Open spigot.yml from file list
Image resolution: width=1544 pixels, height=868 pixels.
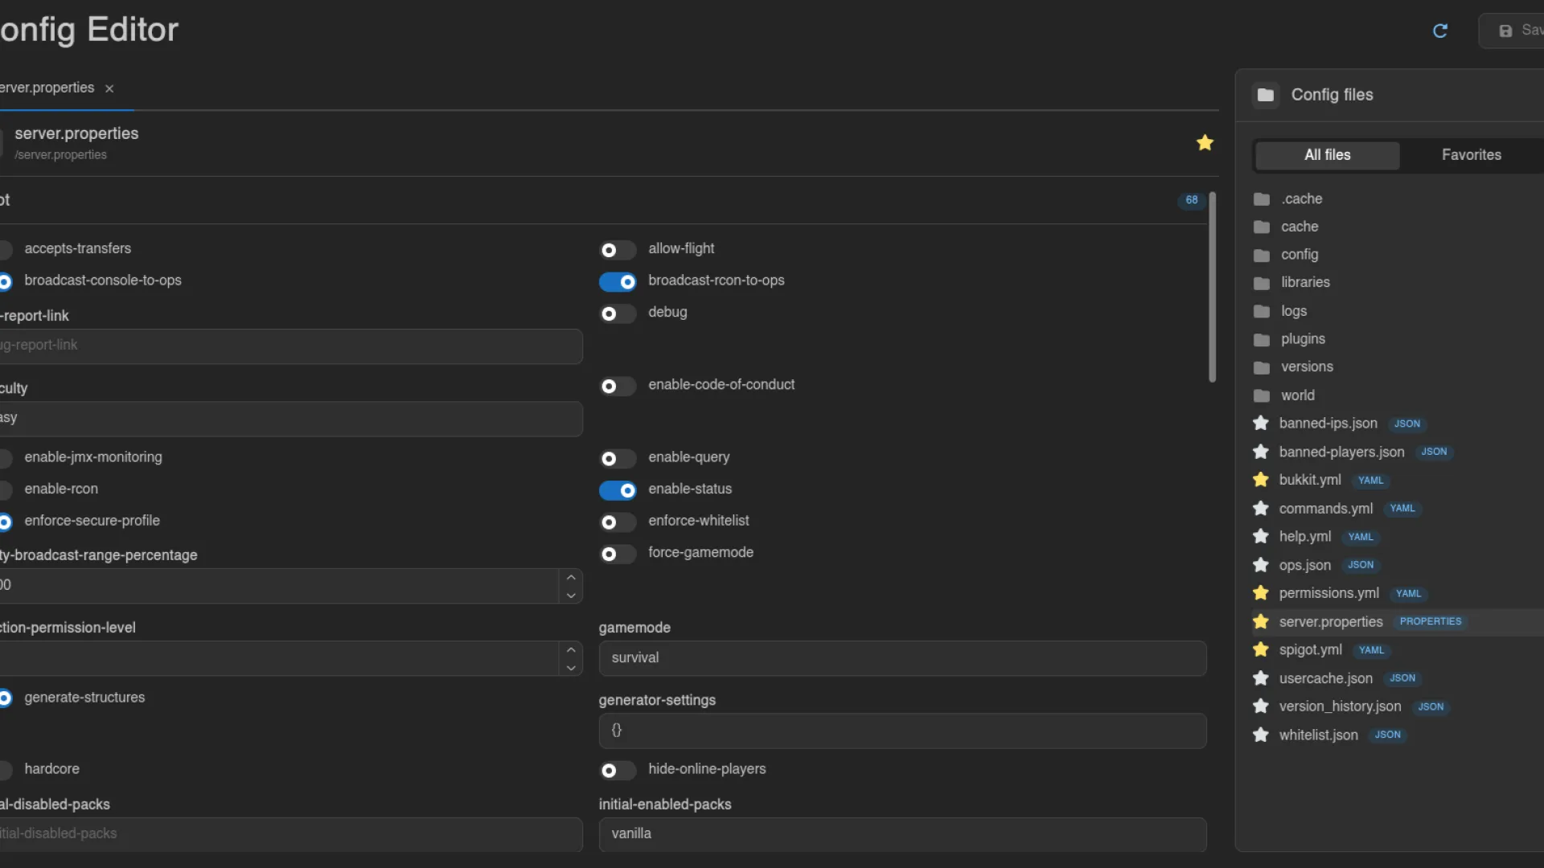pos(1311,649)
